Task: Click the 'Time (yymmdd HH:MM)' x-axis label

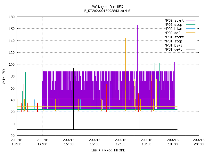Action: 107,150
